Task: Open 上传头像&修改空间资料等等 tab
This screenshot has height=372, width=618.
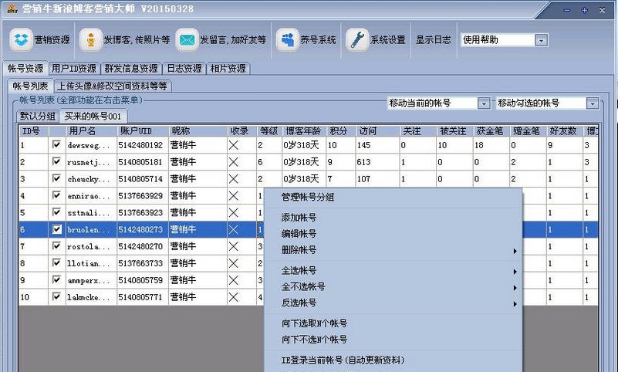Action: [x=113, y=86]
